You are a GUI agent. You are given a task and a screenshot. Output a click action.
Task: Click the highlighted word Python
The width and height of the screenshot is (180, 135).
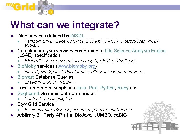tap(107, 88)
